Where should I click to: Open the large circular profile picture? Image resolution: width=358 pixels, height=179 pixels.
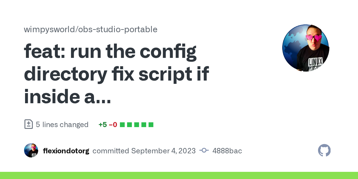[x=305, y=48]
